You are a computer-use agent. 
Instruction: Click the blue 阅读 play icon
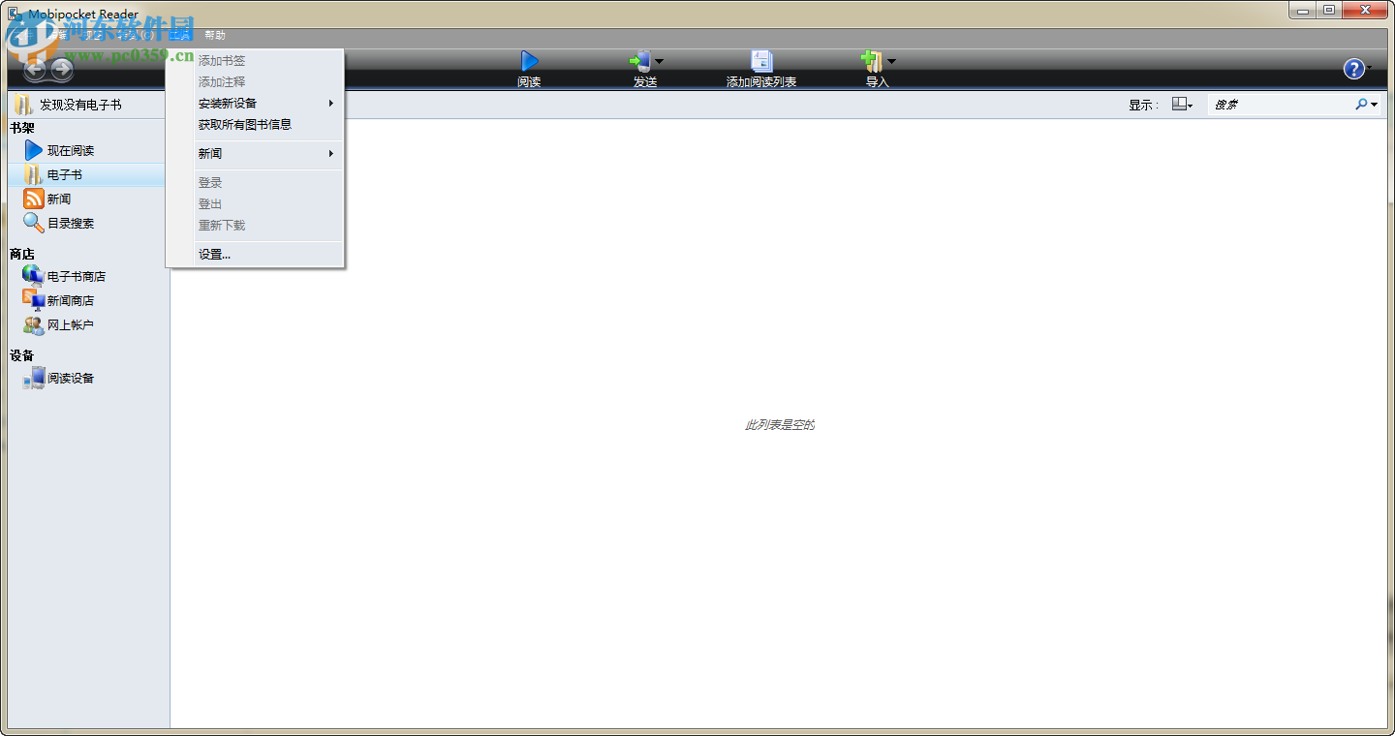pos(529,62)
